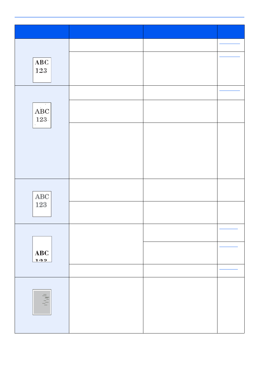The image size is (259, 366).
Task: Click the light blue cell surrounding speckled ABC sample
Action: tap(42, 132)
